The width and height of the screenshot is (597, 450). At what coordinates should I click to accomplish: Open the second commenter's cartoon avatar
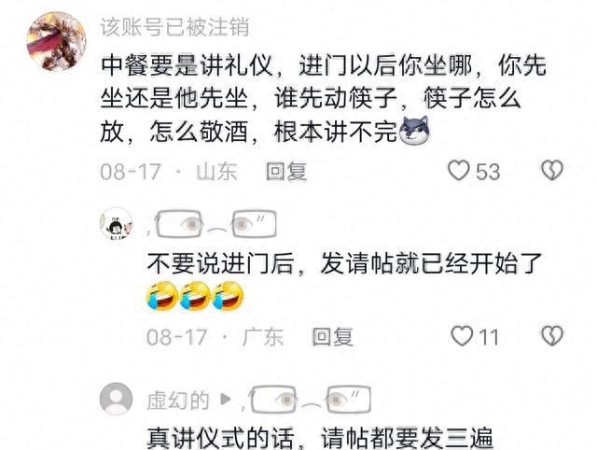click(x=116, y=224)
